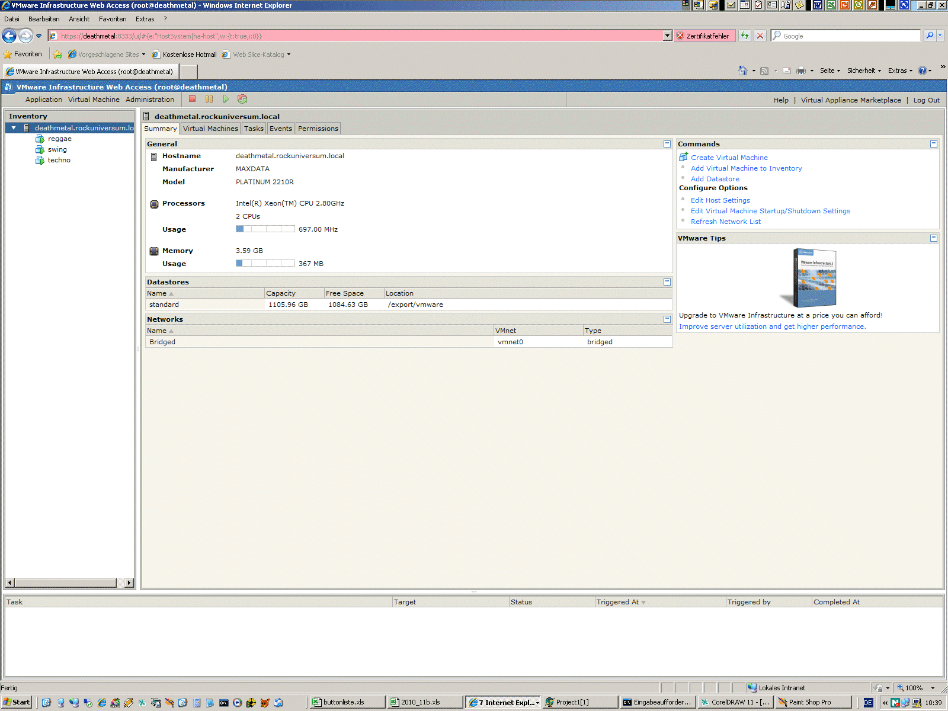948x711 pixels.
Task: Click the browser stop loading X icon
Action: point(760,36)
